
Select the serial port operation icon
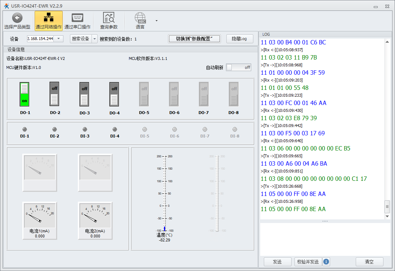click(x=77, y=18)
